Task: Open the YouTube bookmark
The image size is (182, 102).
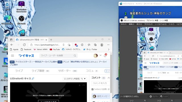Action: (x=55, y=50)
